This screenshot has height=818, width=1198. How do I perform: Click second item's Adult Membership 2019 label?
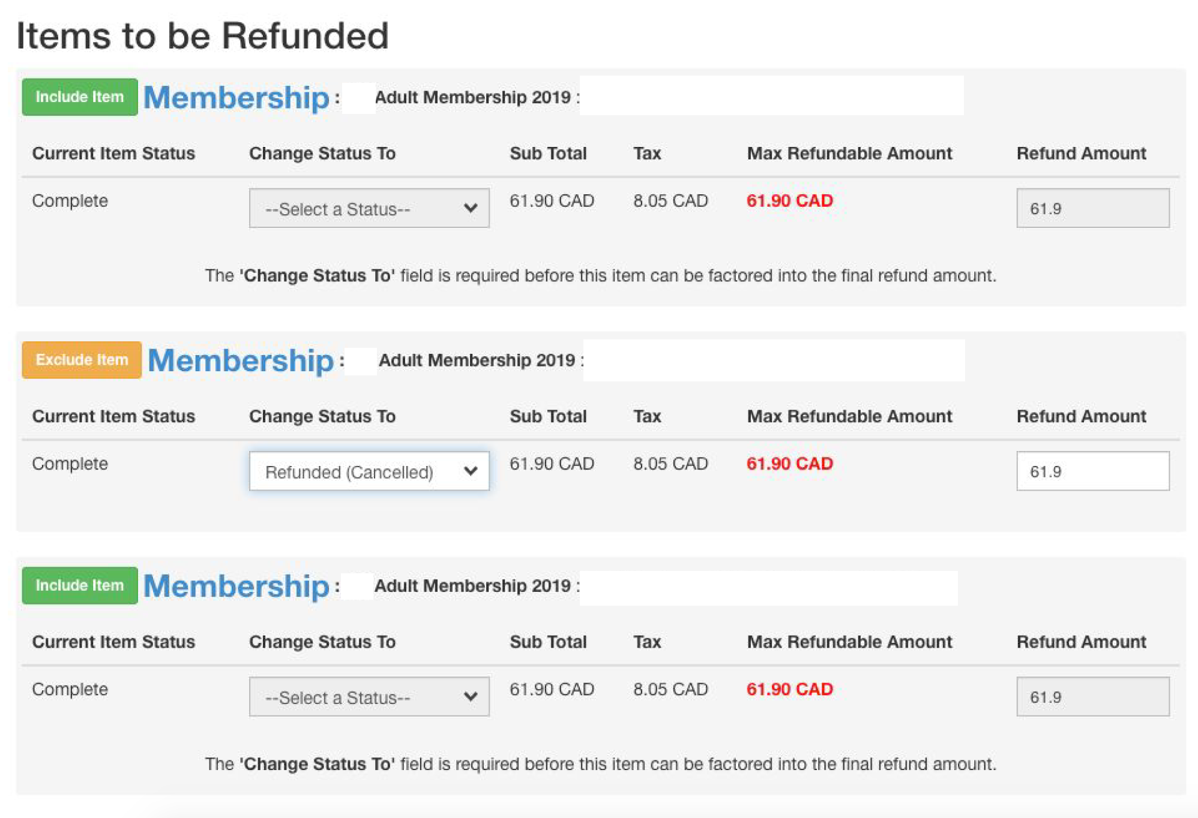[x=477, y=360]
